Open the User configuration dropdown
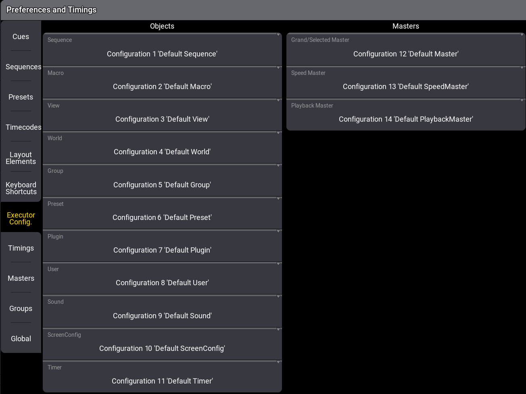 (x=162, y=278)
